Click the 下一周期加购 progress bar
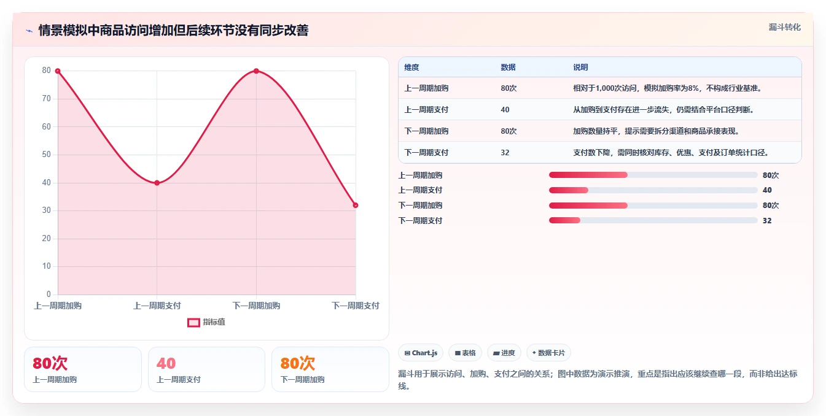Viewport: 826px width, 416px height. point(653,206)
